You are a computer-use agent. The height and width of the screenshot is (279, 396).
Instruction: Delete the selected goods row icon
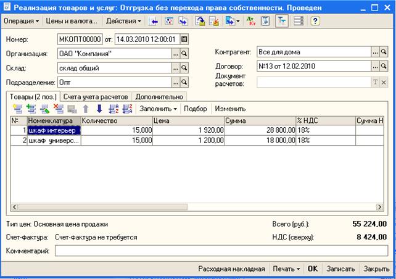(58, 109)
